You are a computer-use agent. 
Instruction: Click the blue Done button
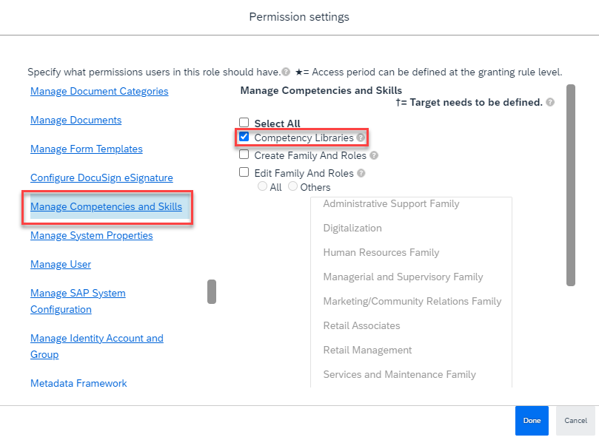tap(532, 421)
